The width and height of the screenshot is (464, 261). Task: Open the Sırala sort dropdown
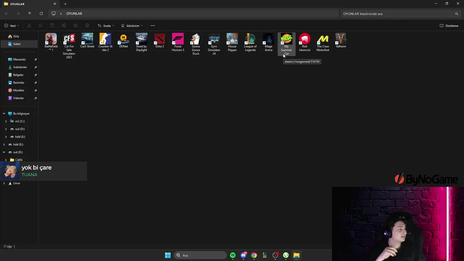click(106, 26)
